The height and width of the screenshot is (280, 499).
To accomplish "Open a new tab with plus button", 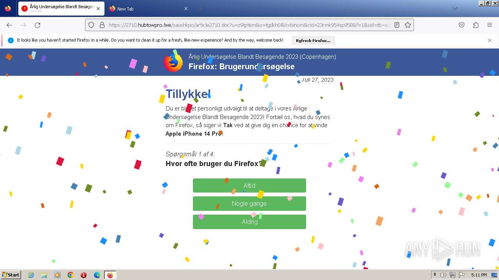I will coord(200,9).
